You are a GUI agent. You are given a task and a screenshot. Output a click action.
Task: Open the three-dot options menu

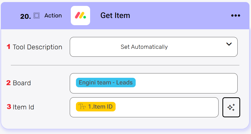(235, 16)
